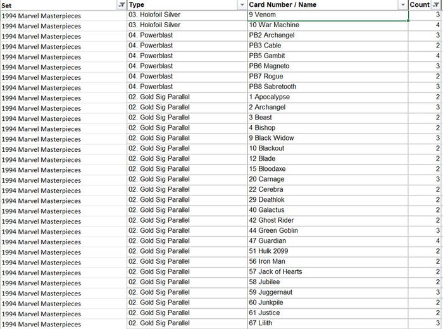The height and width of the screenshot is (329, 443).
Task: Select cell containing 2 Archangel
Action: coord(328,108)
